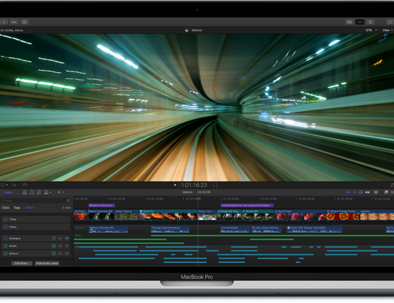Switch to the Tags tab

(17, 208)
